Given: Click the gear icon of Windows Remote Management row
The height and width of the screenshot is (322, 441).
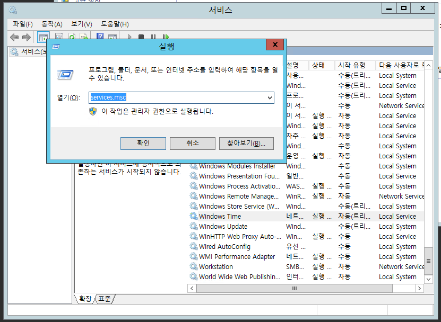Looking at the screenshot, I should (194, 196).
